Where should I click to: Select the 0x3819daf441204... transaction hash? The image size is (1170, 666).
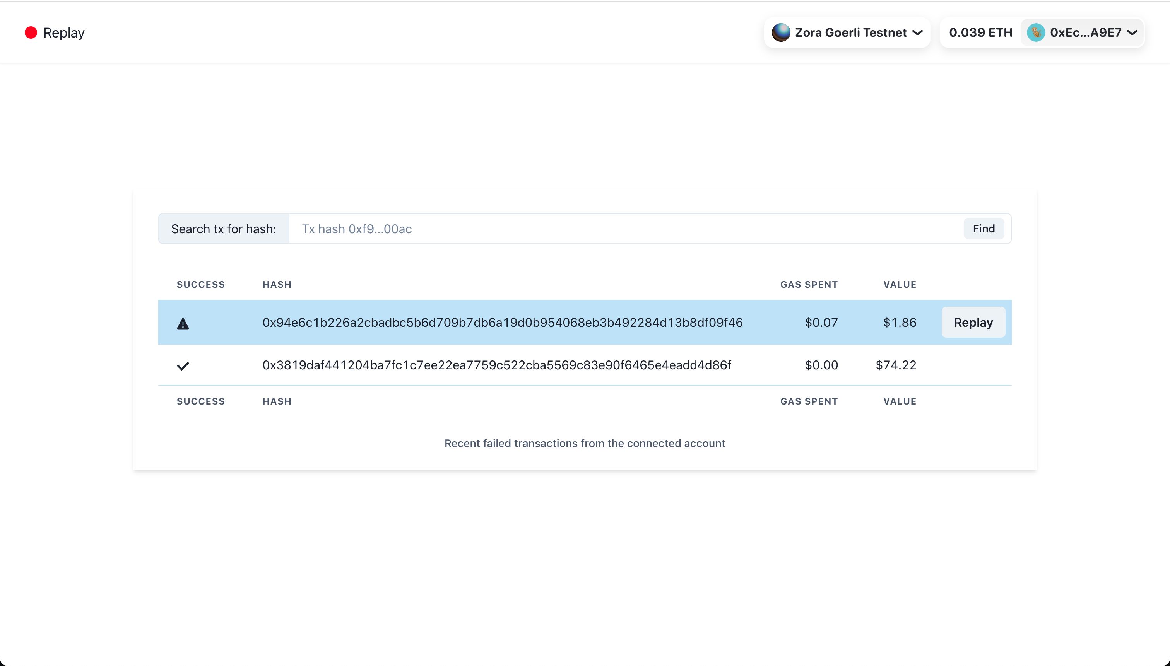[x=497, y=365]
